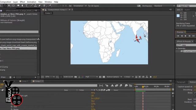Play the preview
The image size is (196, 110).
click(186, 36)
